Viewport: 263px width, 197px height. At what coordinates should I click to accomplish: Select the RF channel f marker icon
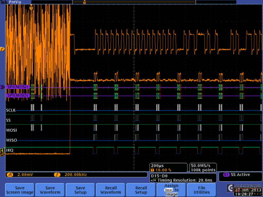coord(2,49)
